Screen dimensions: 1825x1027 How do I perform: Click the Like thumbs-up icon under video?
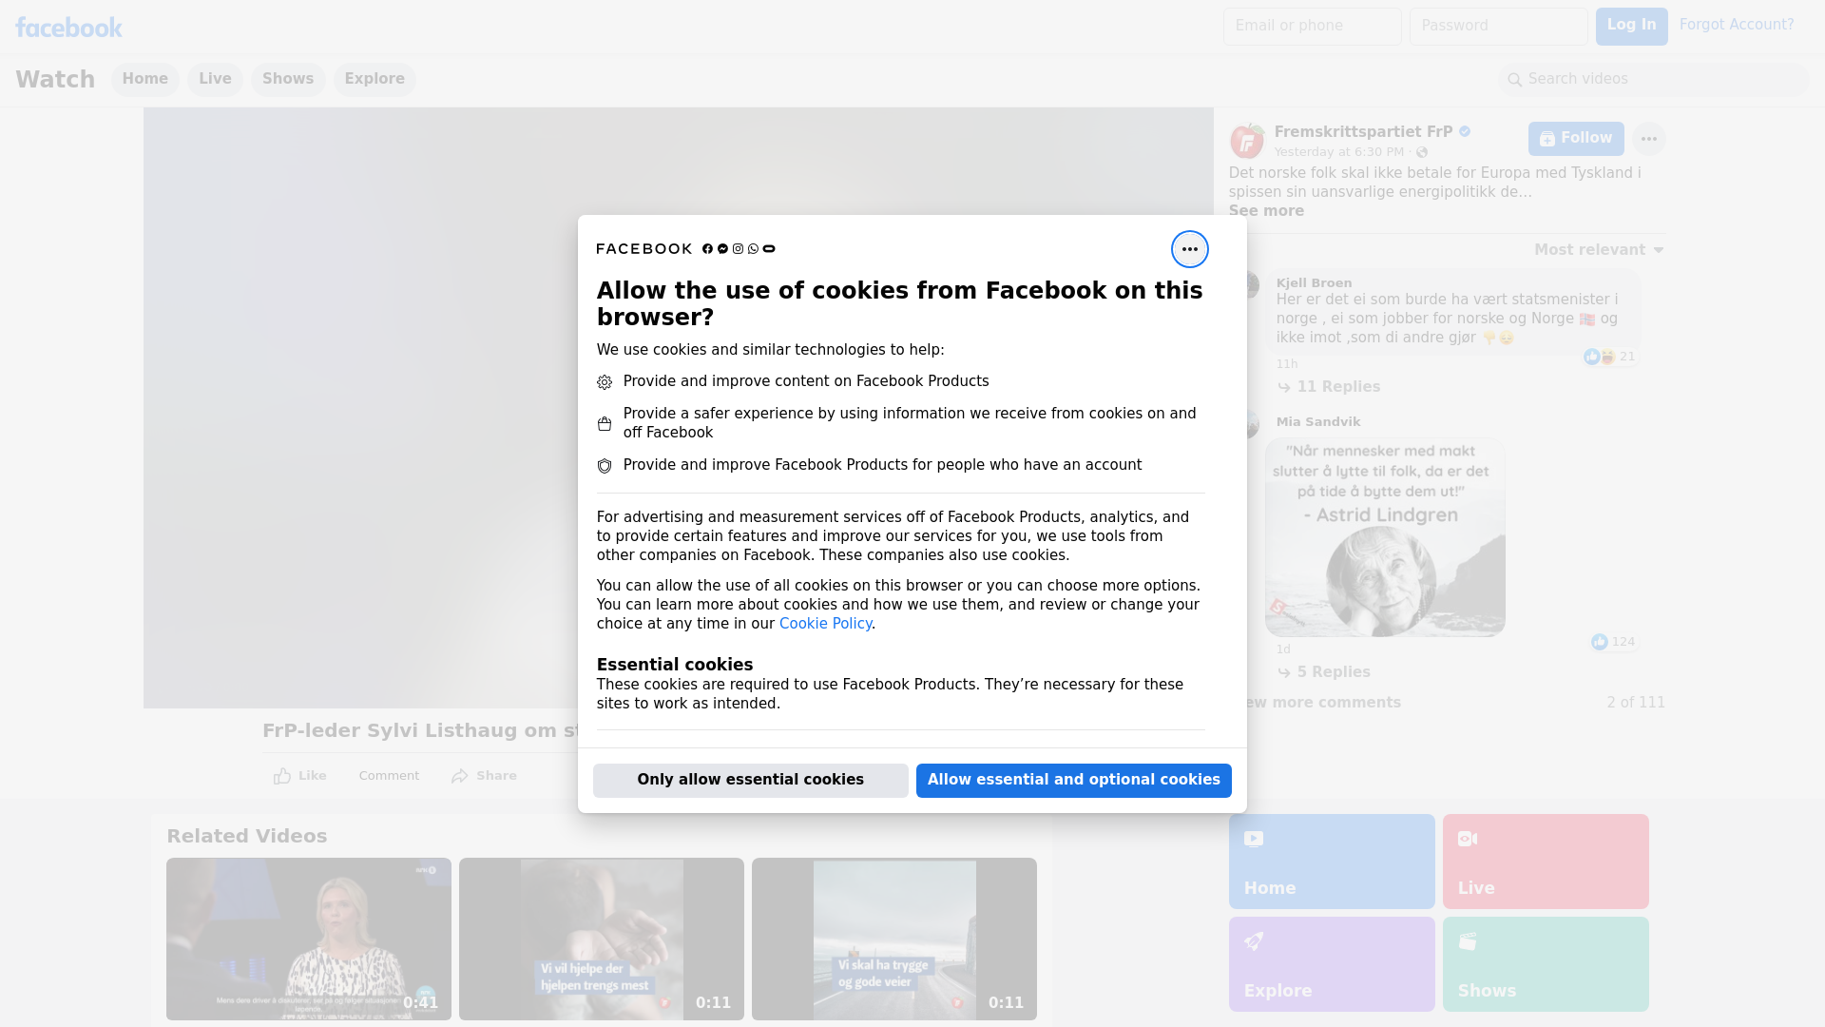[282, 776]
